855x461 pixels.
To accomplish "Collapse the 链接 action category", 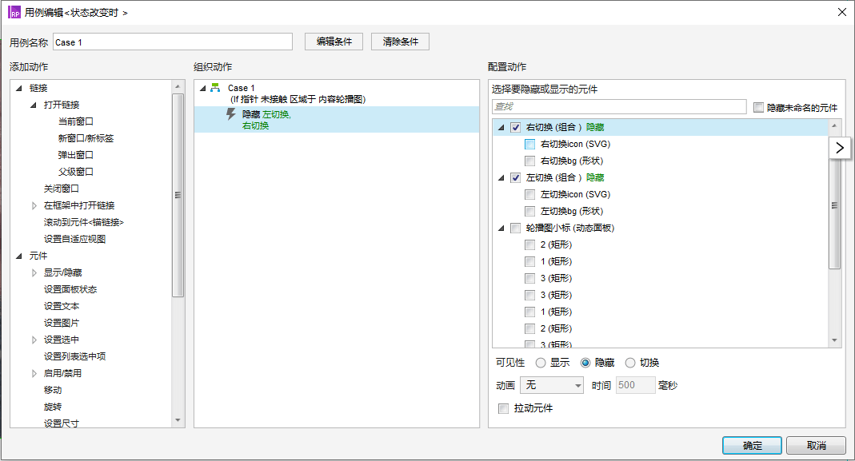I will (x=19, y=88).
